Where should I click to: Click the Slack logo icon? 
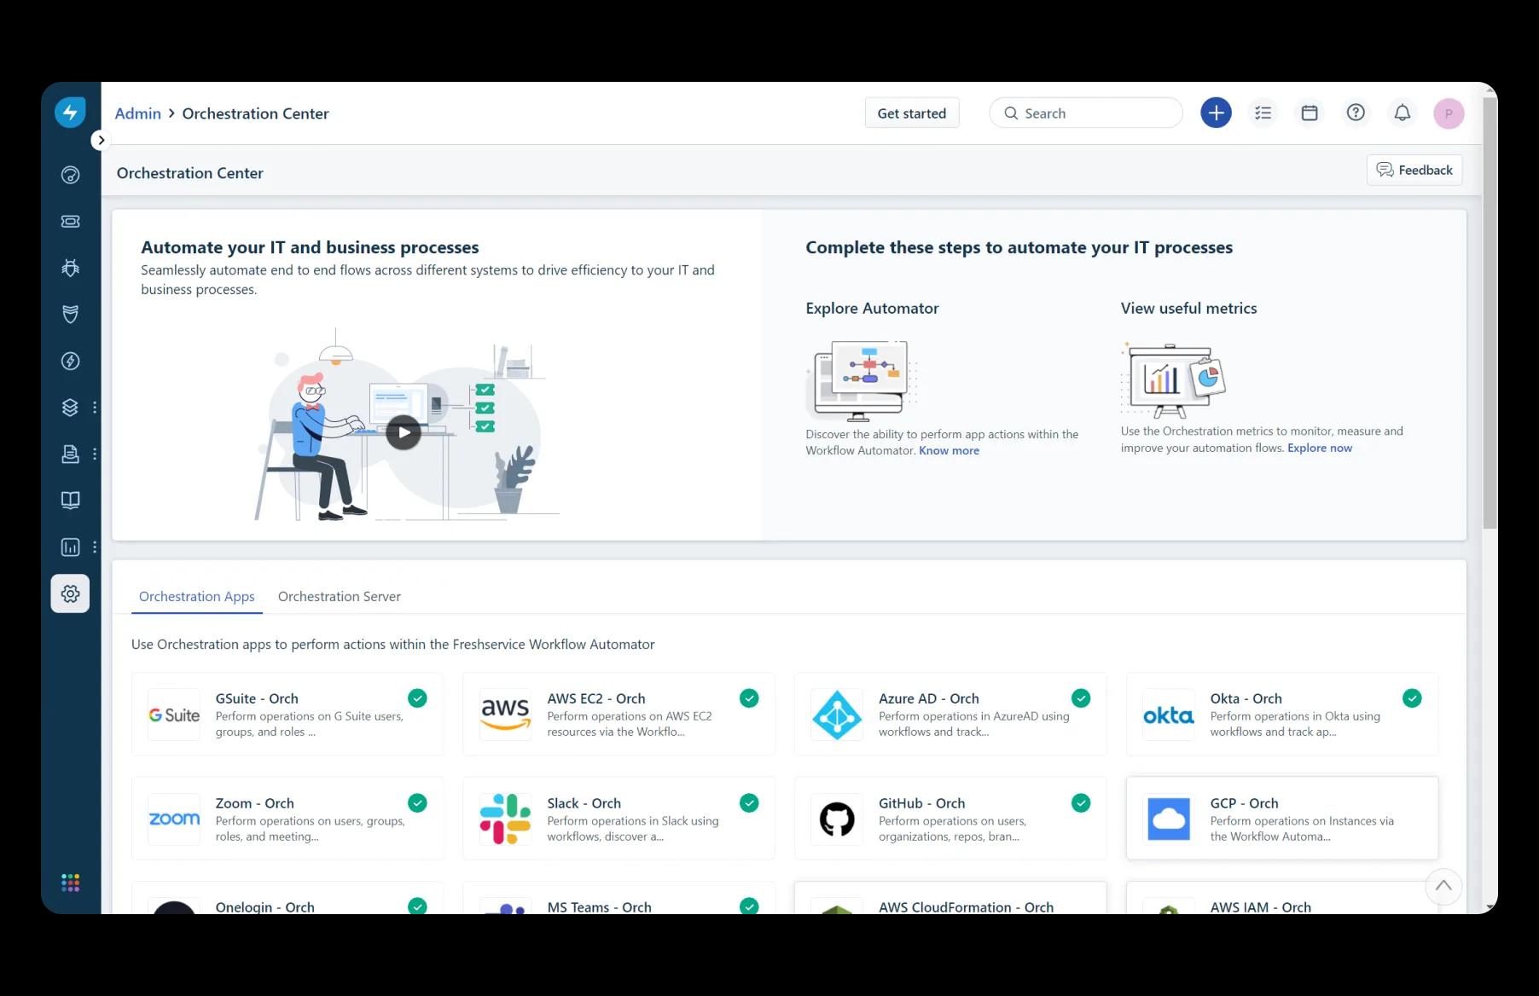(505, 819)
